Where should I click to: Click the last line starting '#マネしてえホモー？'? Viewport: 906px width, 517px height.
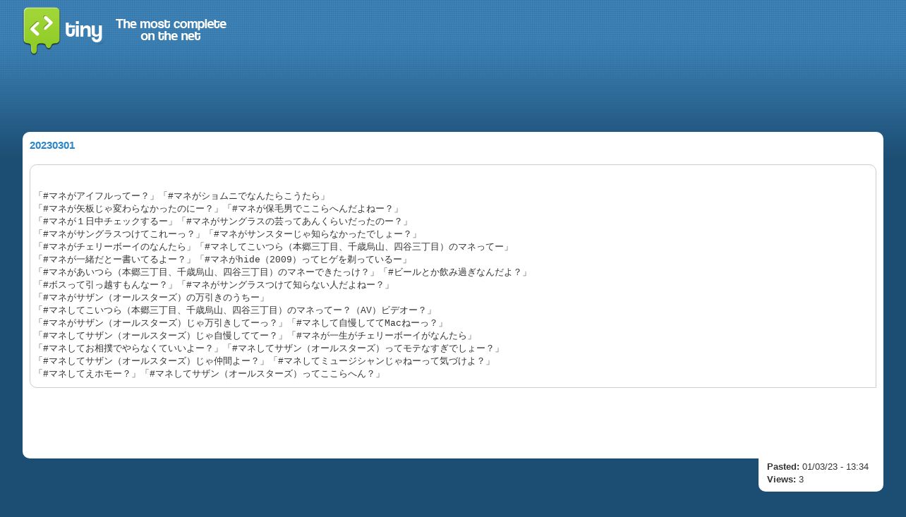click(209, 374)
